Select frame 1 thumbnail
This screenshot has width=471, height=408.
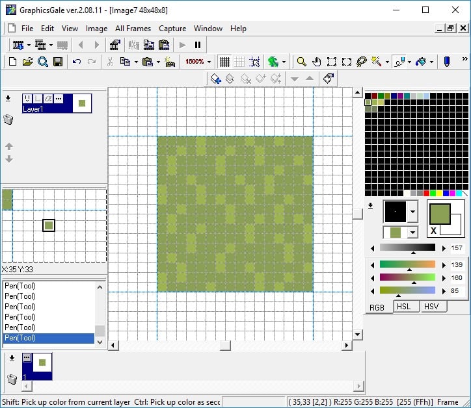[x=42, y=363]
